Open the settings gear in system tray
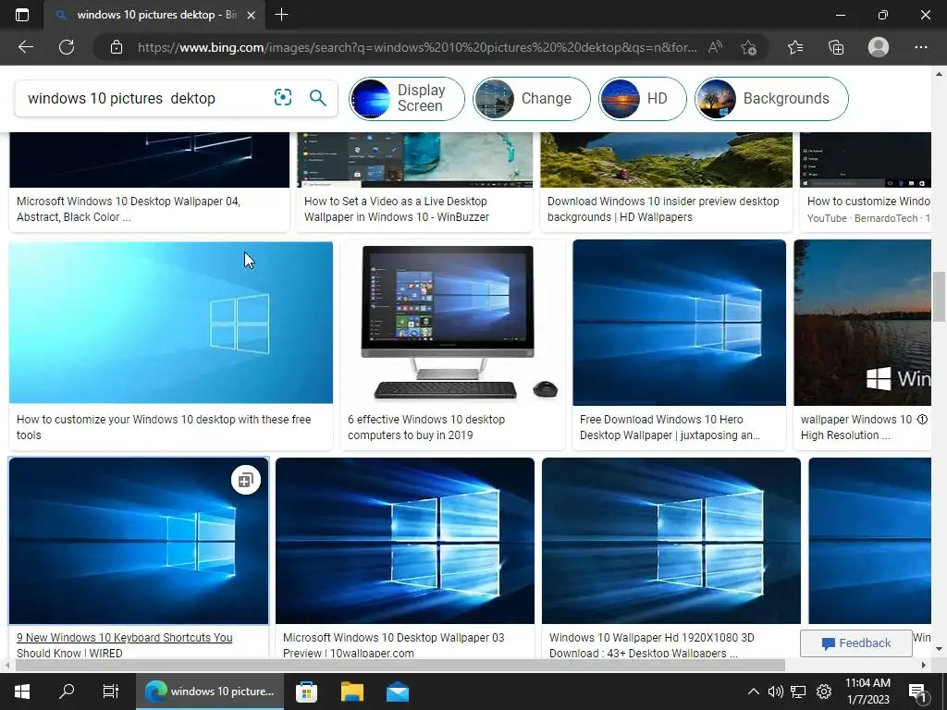 point(824,692)
